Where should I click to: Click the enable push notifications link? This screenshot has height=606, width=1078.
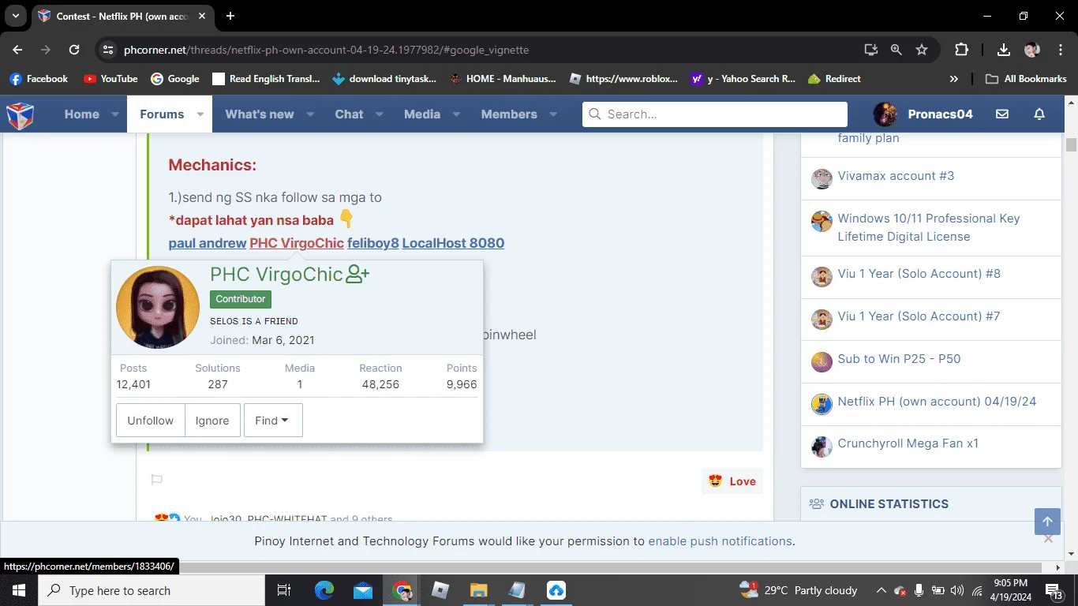720,541
